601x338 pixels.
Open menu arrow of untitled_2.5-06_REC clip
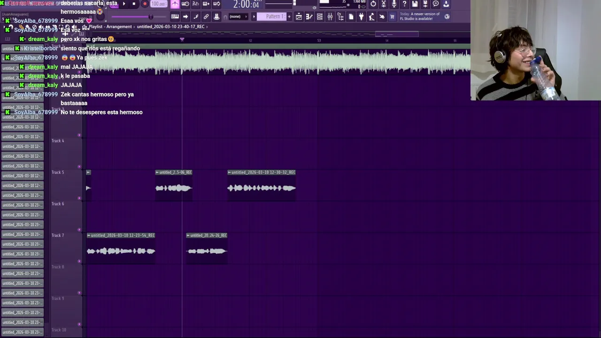pos(157,172)
